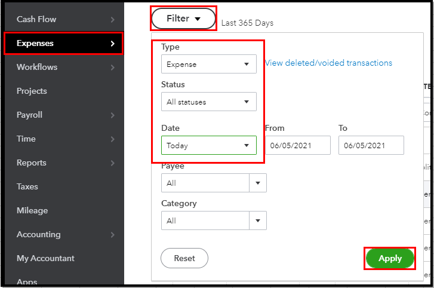The height and width of the screenshot is (288, 434).
Task: Go to Taxes in the sidebar
Action: pos(27,187)
